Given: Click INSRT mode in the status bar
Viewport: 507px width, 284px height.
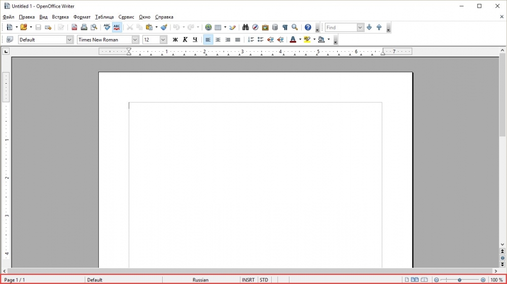Looking at the screenshot, I should pyautogui.click(x=248, y=280).
